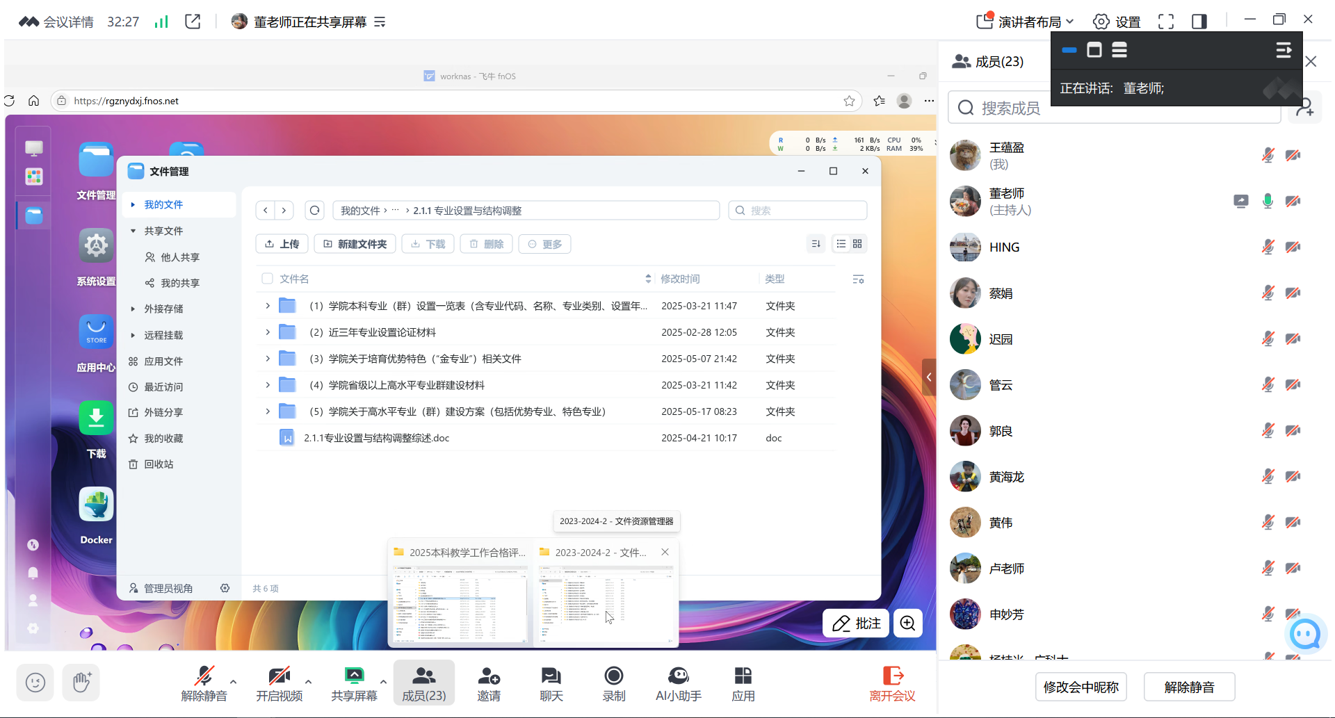Image resolution: width=1335 pixels, height=718 pixels.
Task: Open the AI小助手 assistant
Action: click(678, 683)
